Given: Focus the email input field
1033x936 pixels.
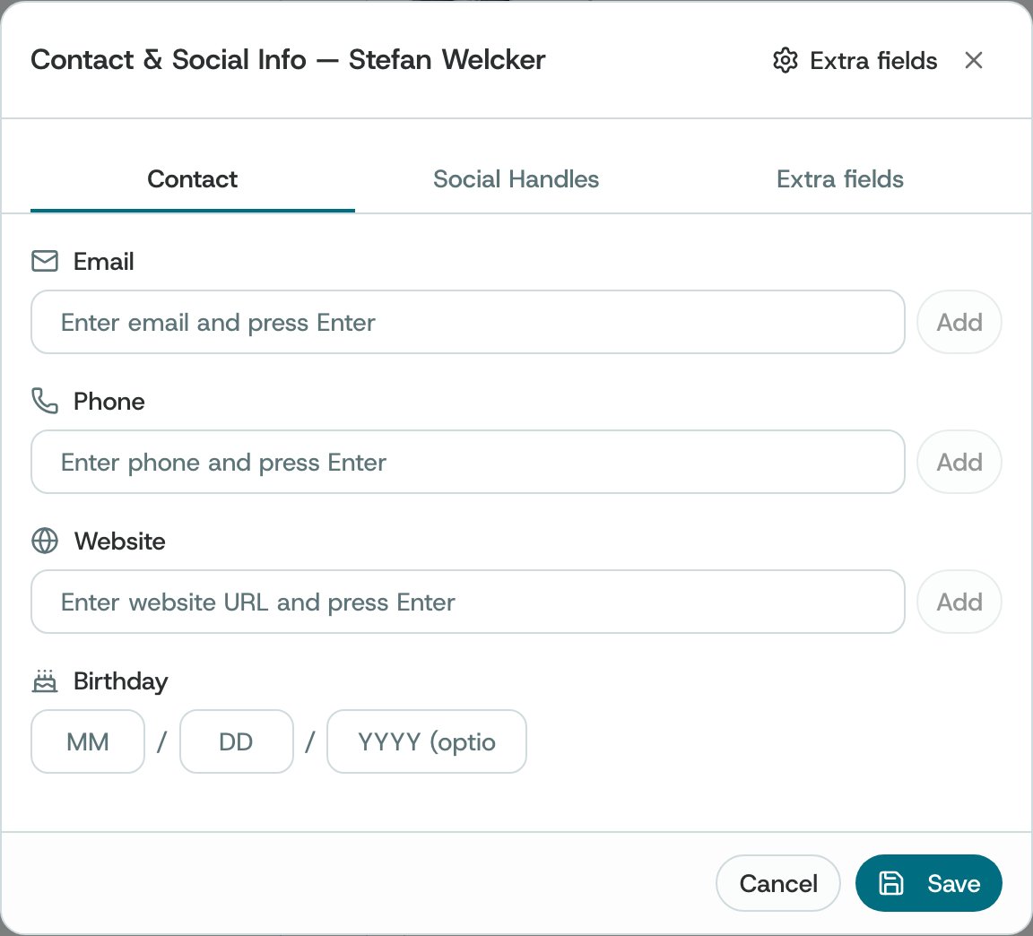Looking at the screenshot, I should pyautogui.click(x=468, y=322).
